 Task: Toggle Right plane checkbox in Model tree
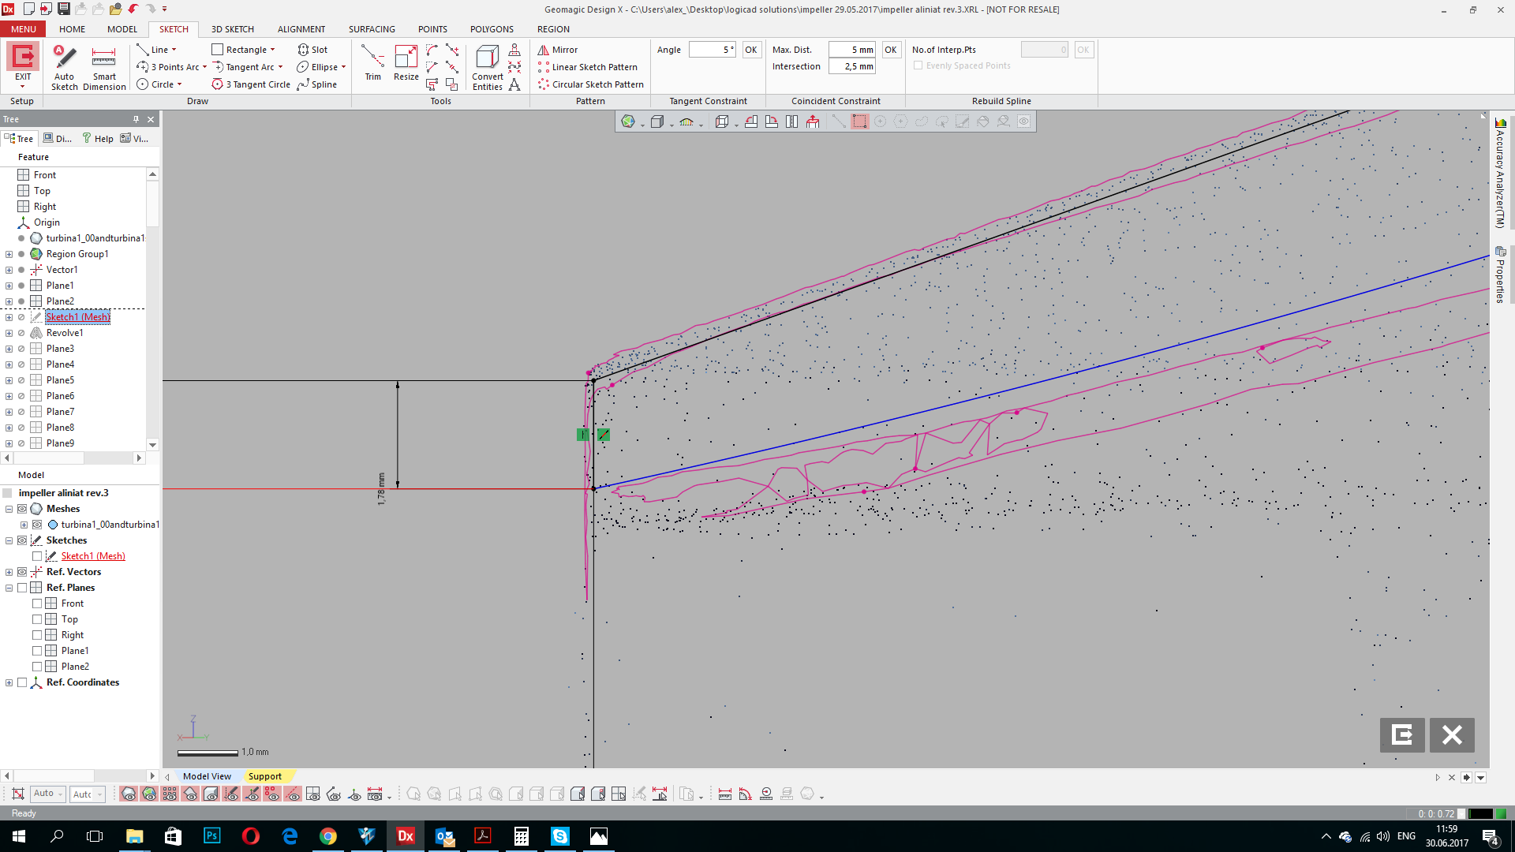point(37,635)
